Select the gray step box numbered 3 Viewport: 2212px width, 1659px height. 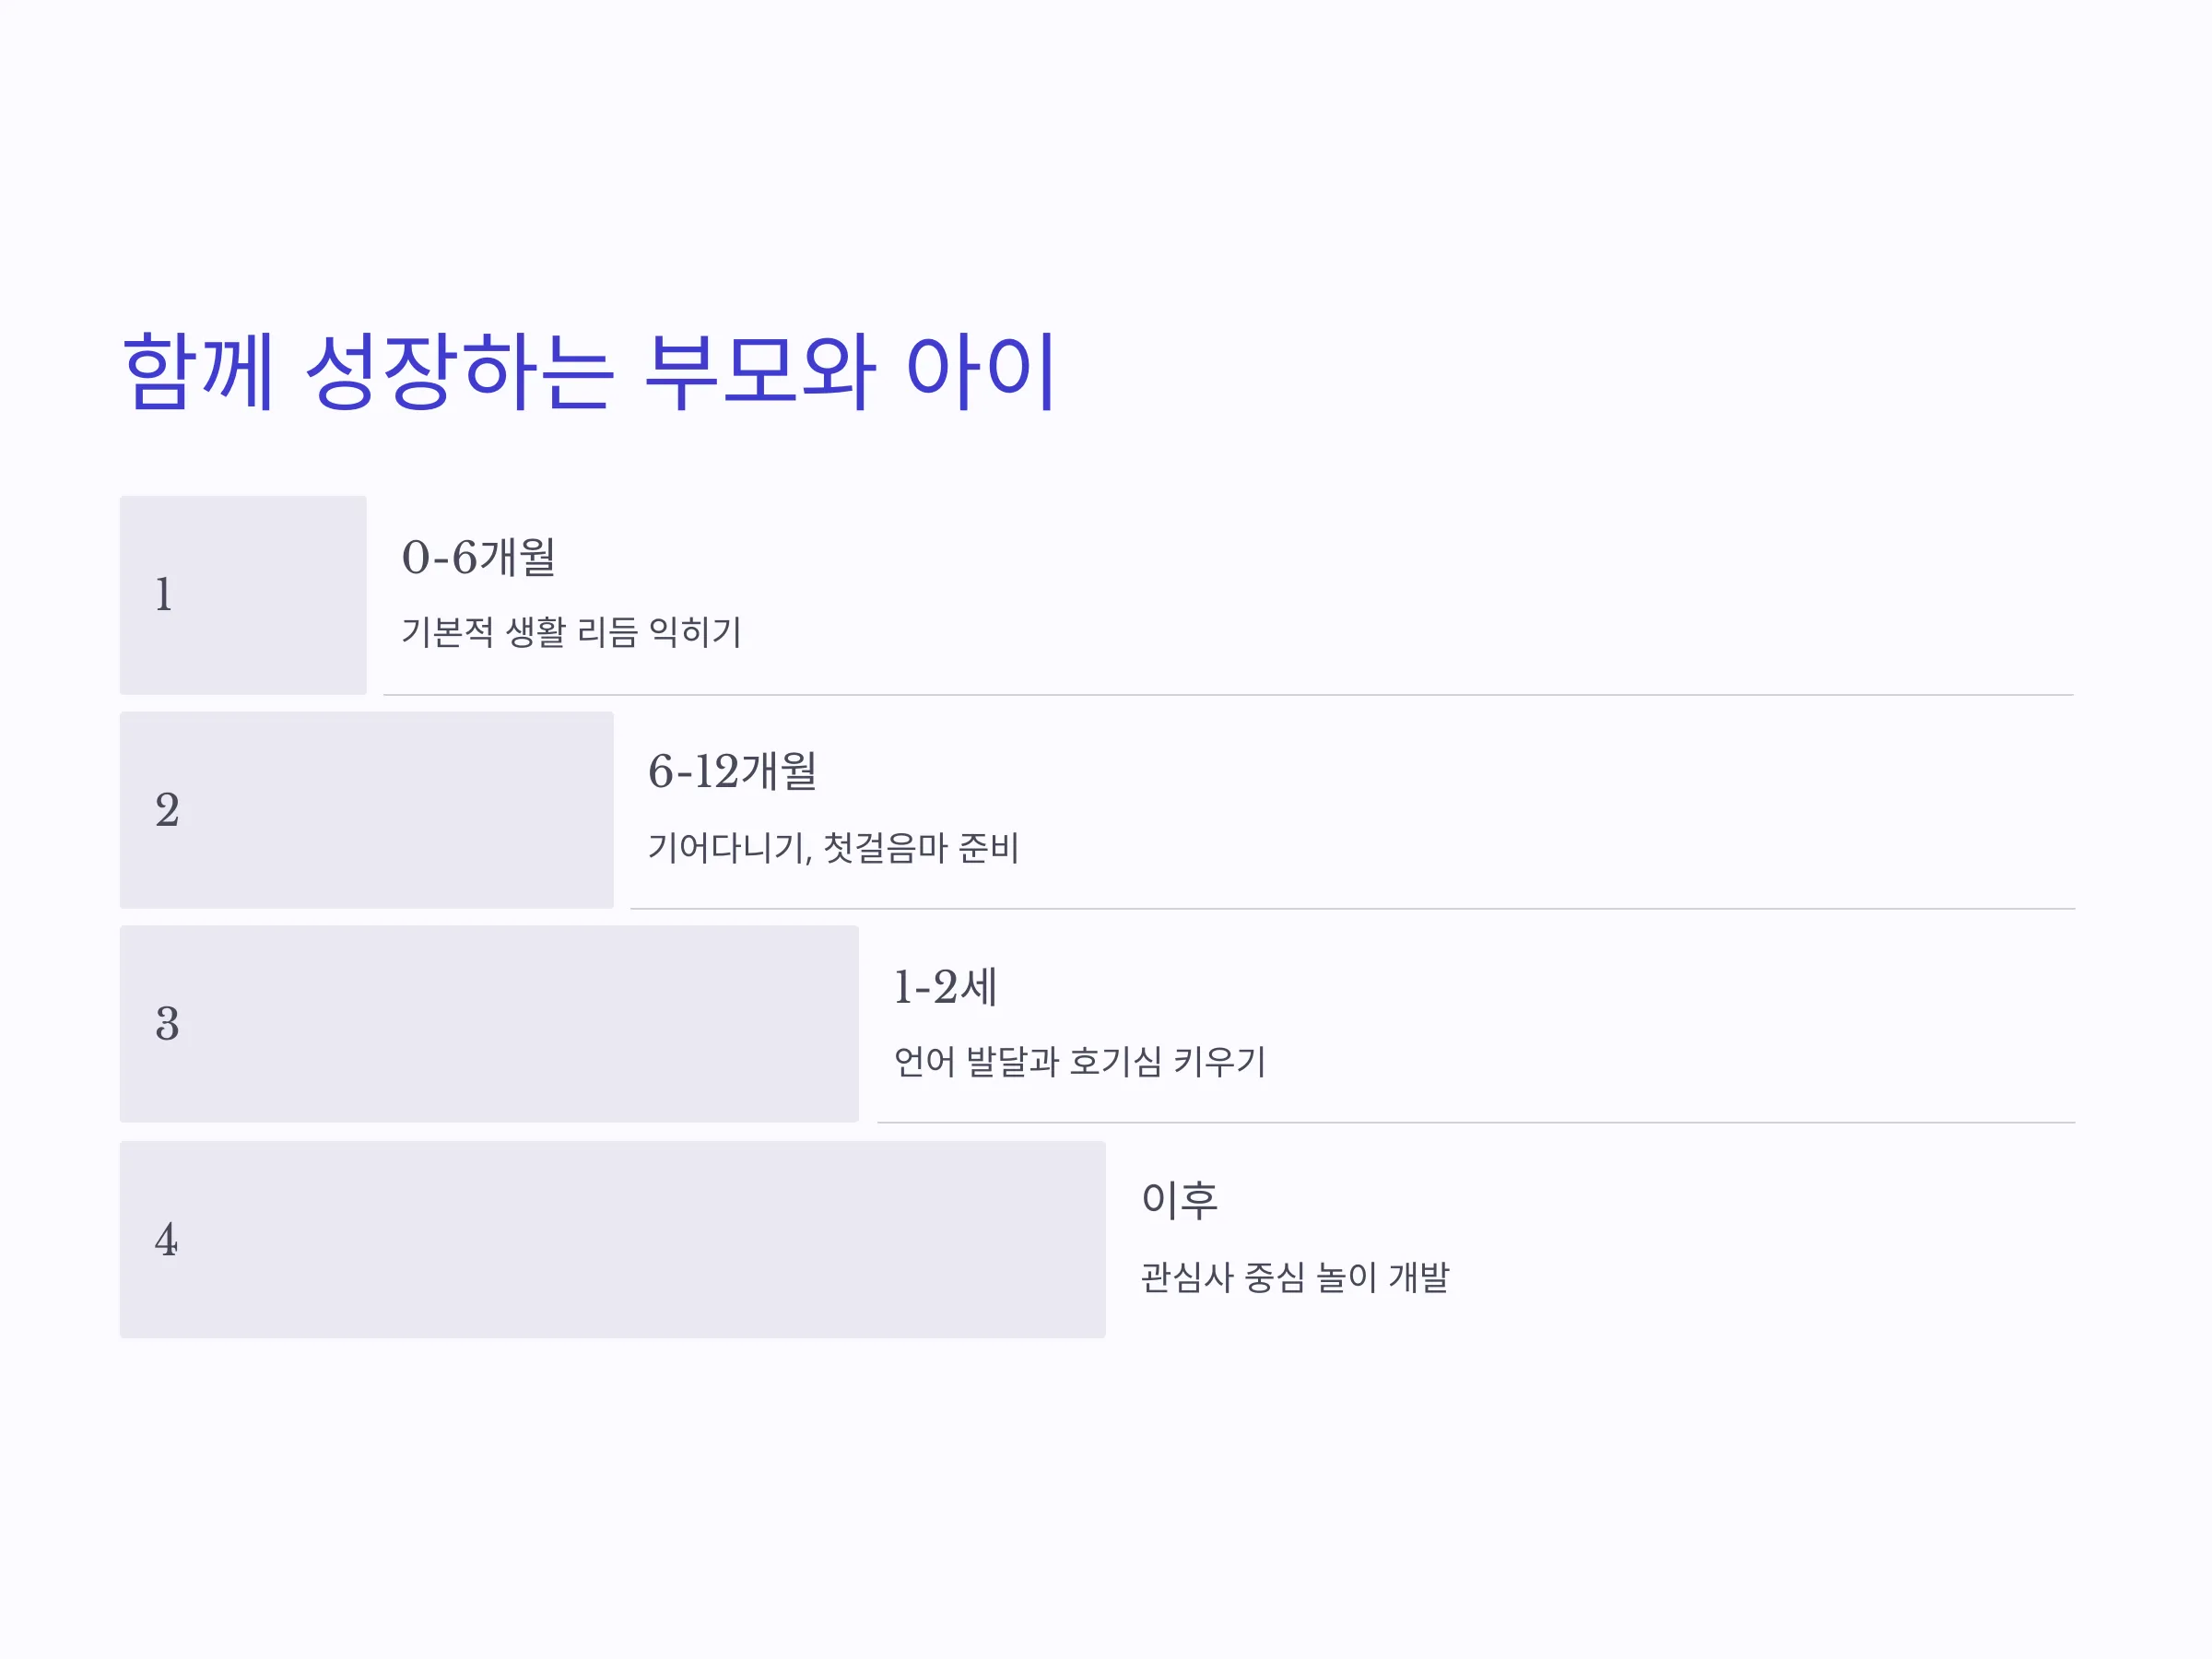pyautogui.click(x=489, y=1024)
